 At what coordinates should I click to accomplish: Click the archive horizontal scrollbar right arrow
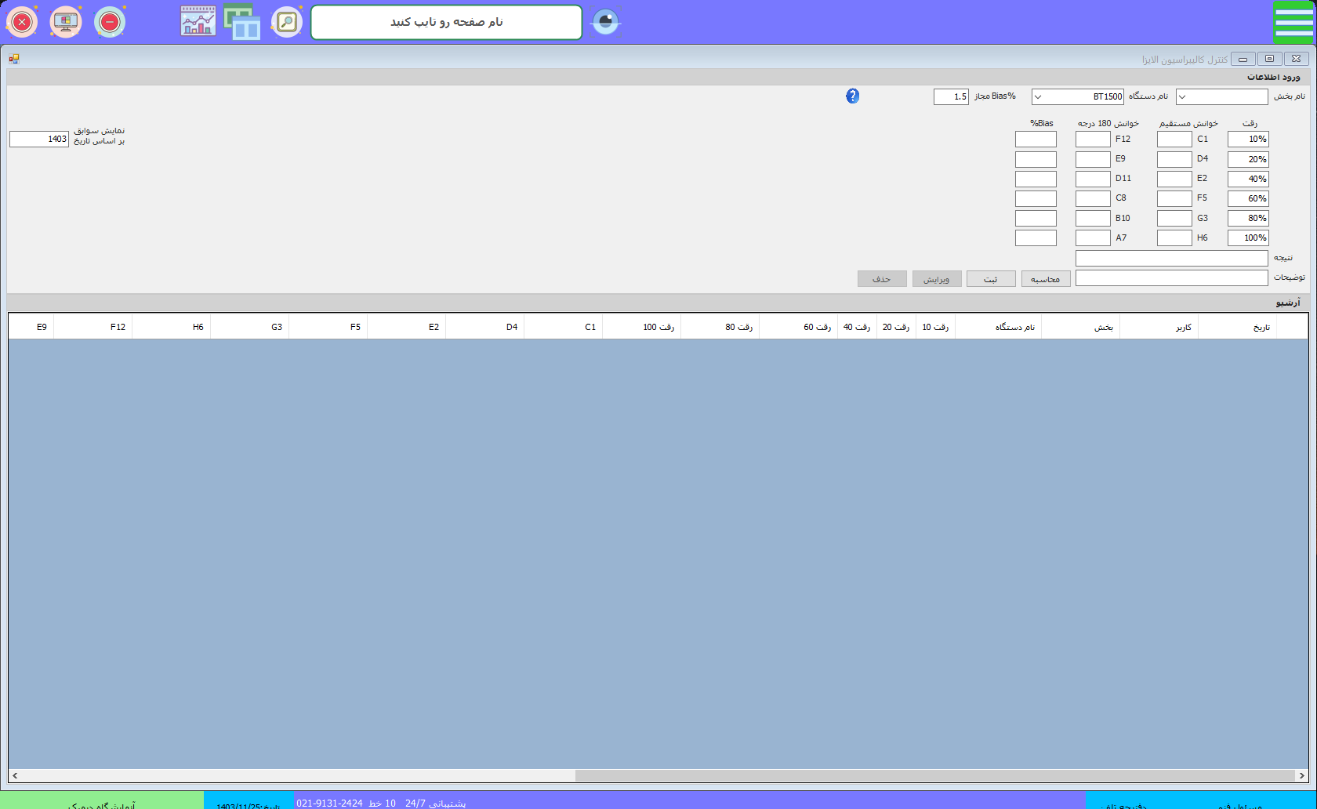click(1301, 775)
